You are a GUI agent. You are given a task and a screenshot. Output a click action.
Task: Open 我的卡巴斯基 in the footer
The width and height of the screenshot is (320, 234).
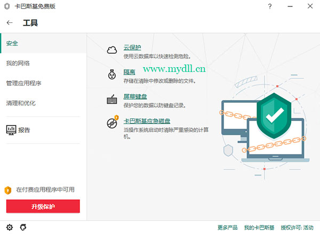pos(259,228)
